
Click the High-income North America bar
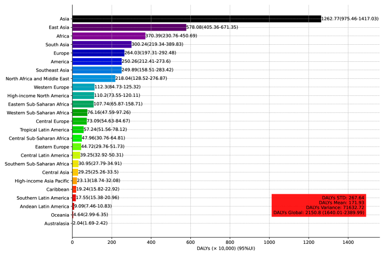[83, 96]
